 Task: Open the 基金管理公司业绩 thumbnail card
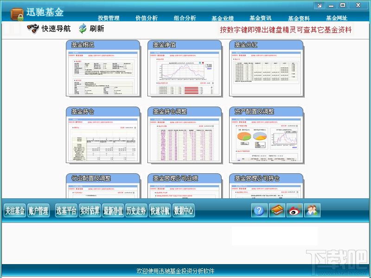[185, 186]
